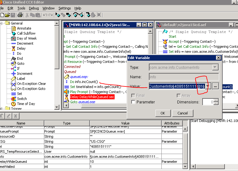
Task: Click the Remove All Breakpoints X icon
Action: point(99,15)
